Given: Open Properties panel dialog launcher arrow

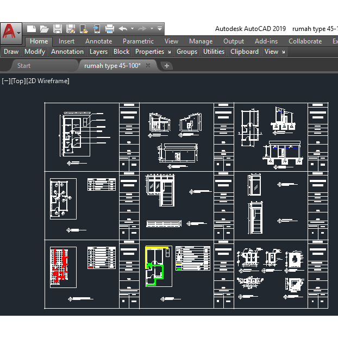Looking at the screenshot, I should click(170, 52).
